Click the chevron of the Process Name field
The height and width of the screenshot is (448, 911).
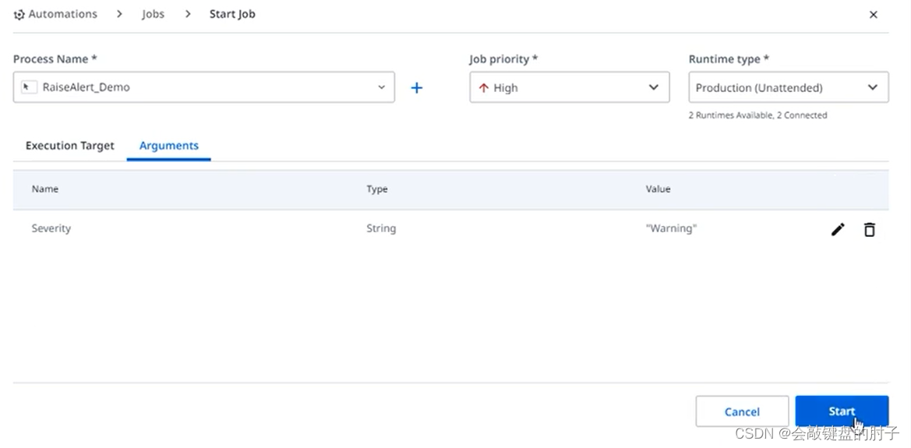(x=382, y=87)
